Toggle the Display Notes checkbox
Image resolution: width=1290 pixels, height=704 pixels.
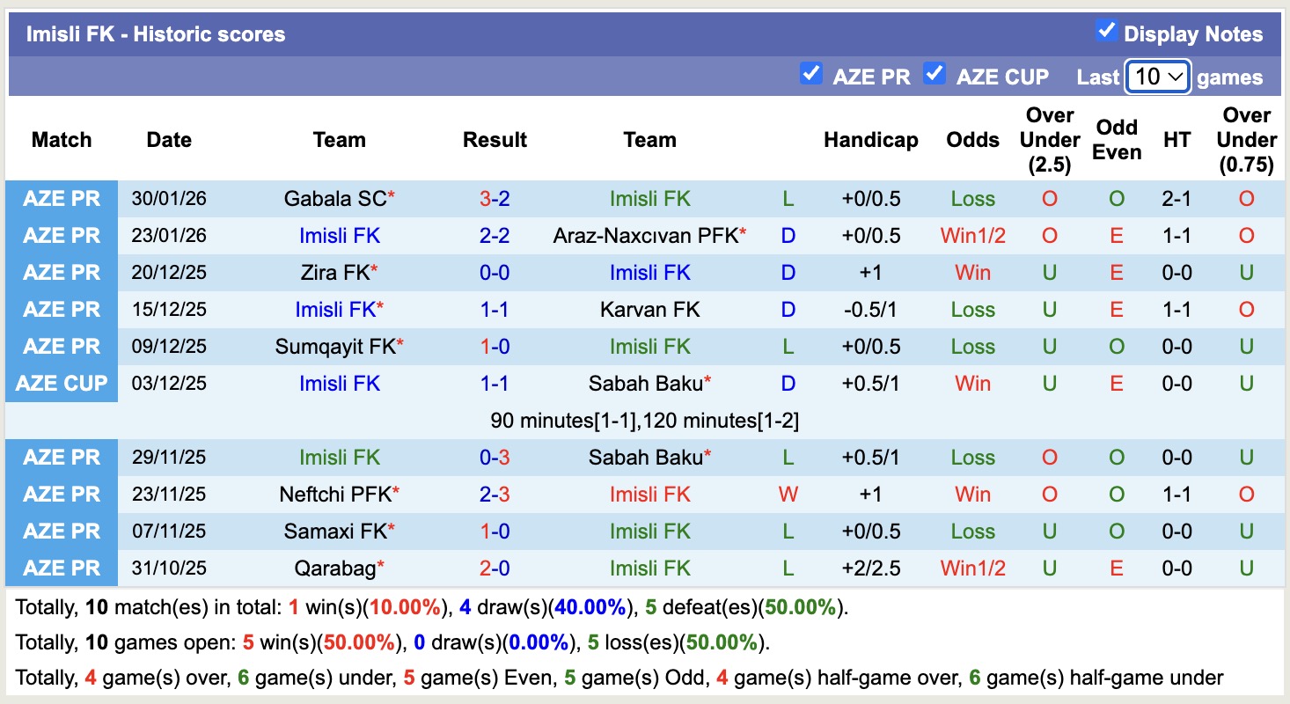tap(1106, 32)
